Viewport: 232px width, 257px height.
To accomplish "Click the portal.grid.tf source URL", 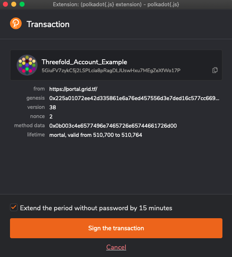I will coord(73,89).
